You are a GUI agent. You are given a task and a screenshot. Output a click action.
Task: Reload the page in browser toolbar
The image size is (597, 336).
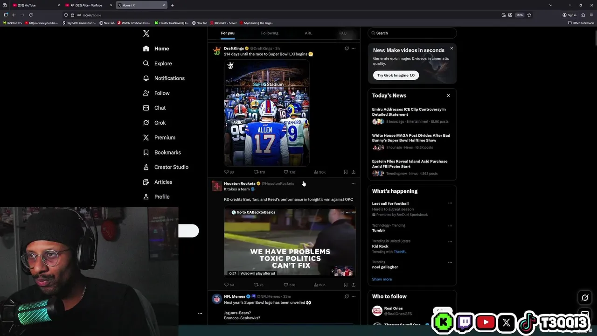click(31, 15)
